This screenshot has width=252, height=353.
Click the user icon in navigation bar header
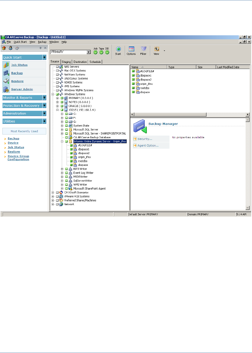coord(10,48)
